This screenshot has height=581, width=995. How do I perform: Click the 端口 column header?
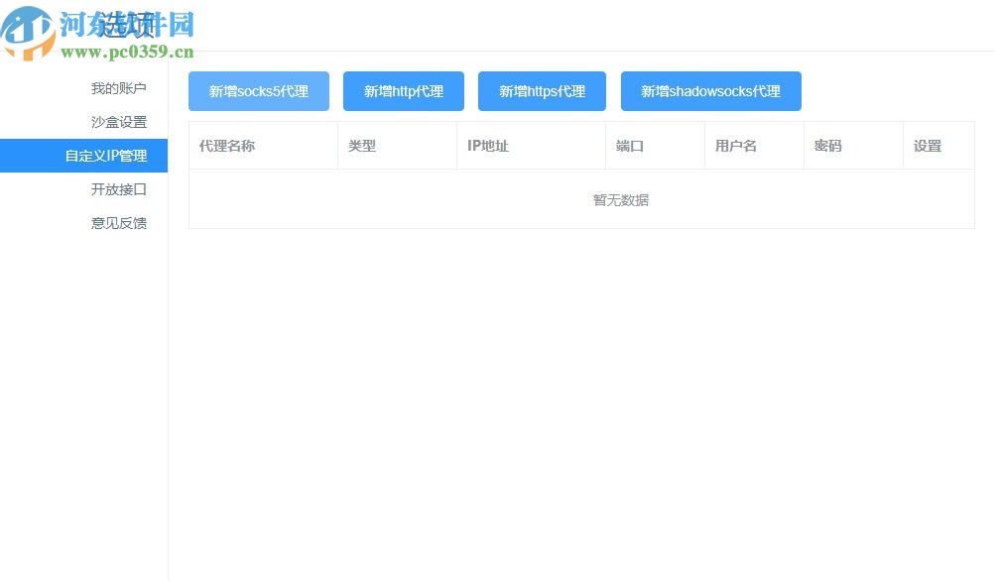(x=629, y=145)
